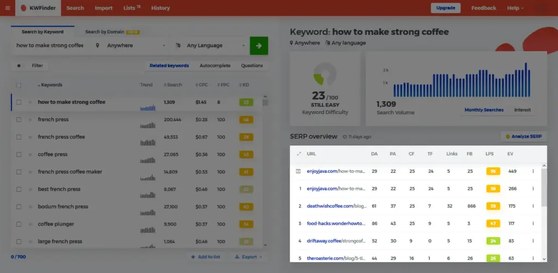The width and height of the screenshot is (558, 273).
Task: Open the driftaway.coffee link
Action: pos(336,241)
